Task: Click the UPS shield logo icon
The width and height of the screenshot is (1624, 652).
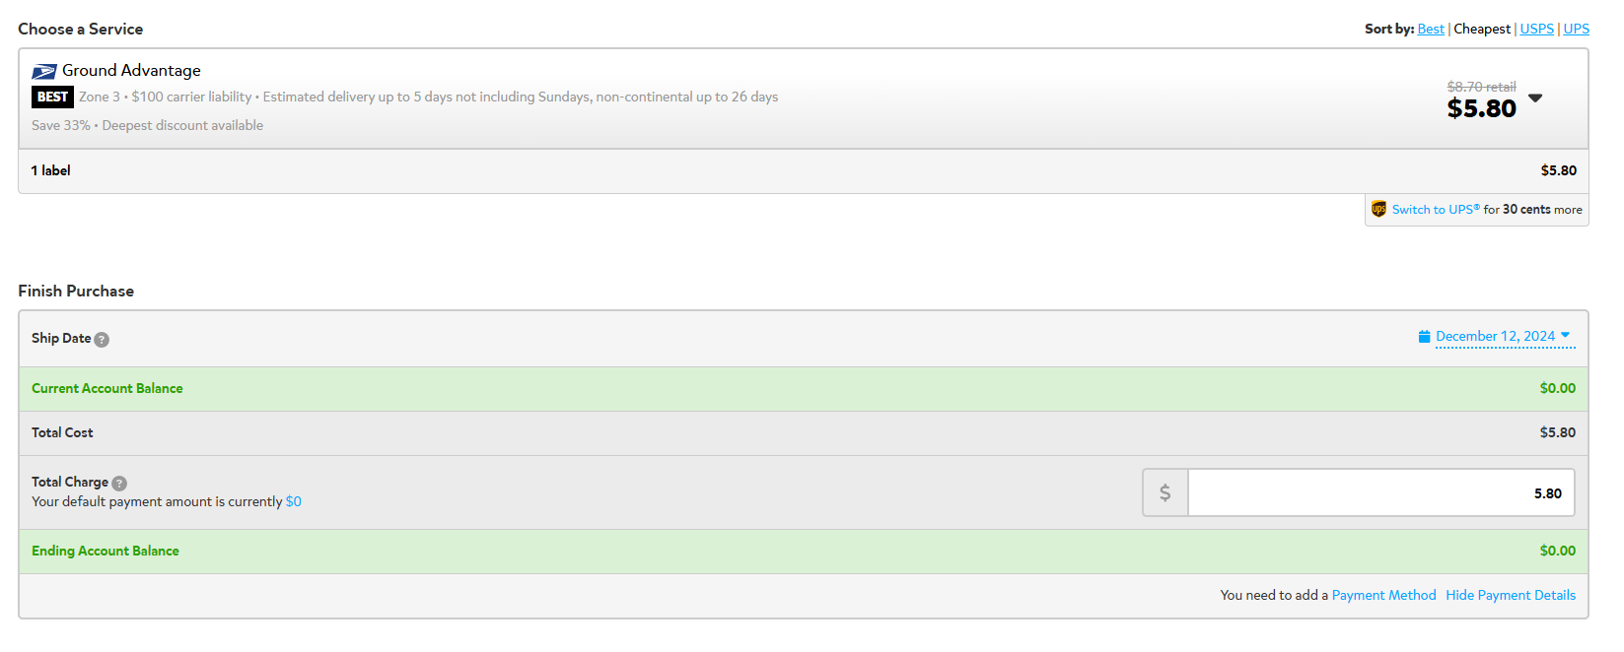Action: click(1378, 209)
